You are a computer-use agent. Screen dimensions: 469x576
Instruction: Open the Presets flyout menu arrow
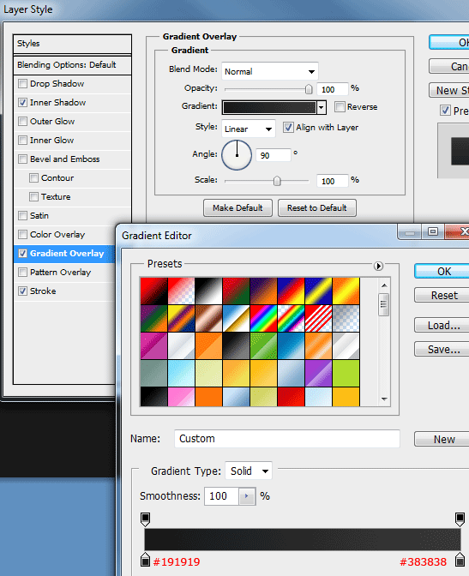tap(378, 266)
